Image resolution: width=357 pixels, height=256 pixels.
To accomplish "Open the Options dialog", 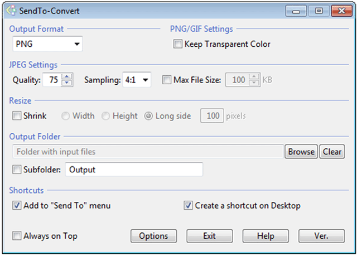I will pos(154,236).
